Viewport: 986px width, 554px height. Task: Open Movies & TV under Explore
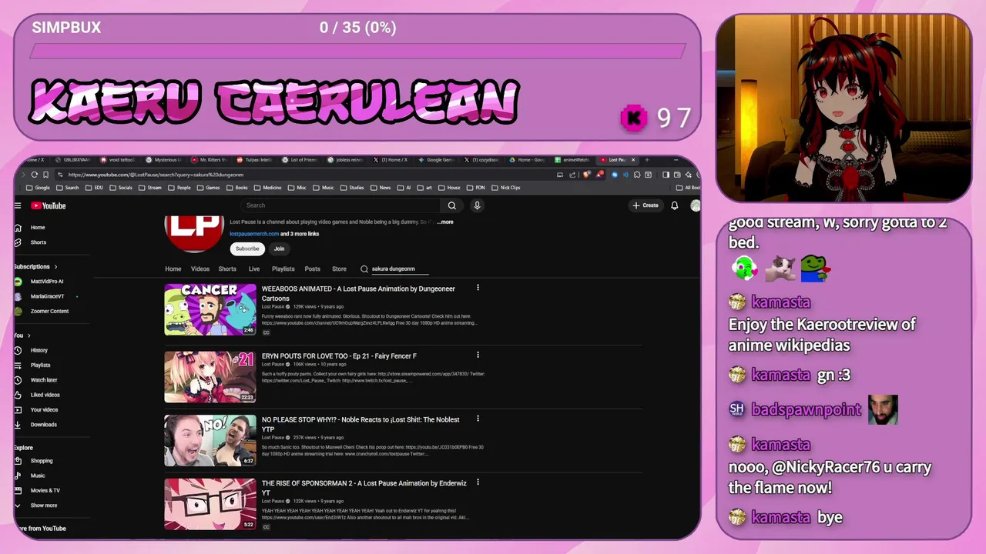tap(37, 490)
